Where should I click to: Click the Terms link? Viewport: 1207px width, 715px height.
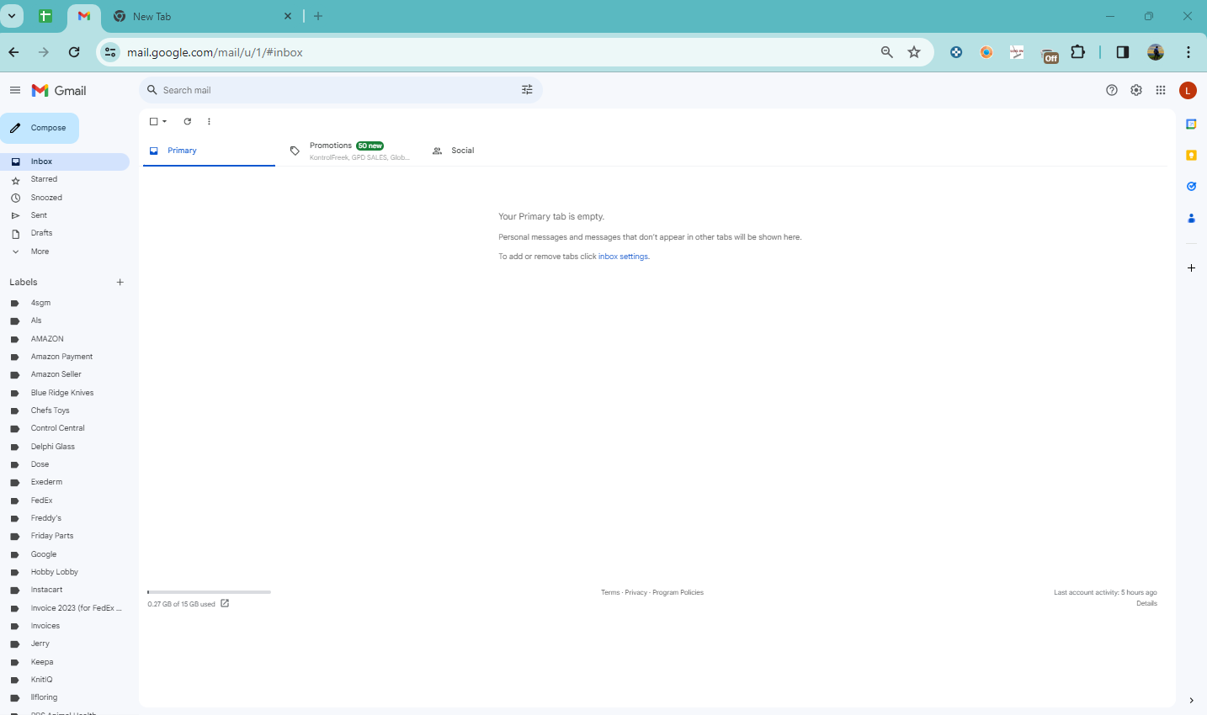[x=610, y=593]
